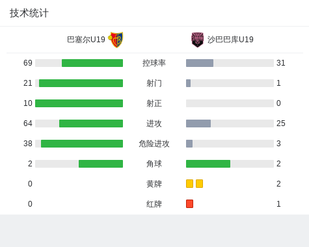Click the Basel U19 team crest
This screenshot has height=247, width=309.
pyautogui.click(x=116, y=40)
